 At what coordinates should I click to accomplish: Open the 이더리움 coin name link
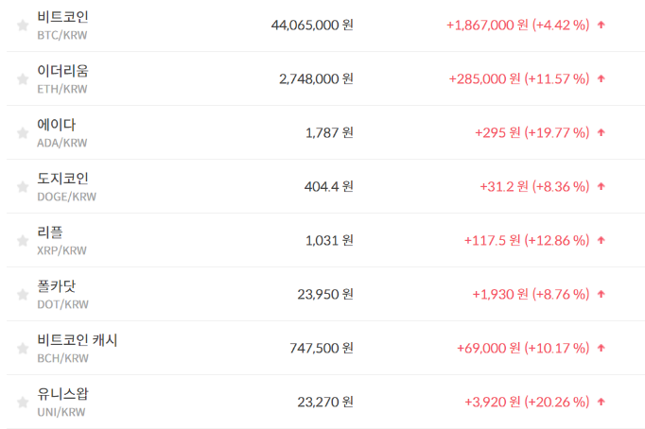point(62,71)
